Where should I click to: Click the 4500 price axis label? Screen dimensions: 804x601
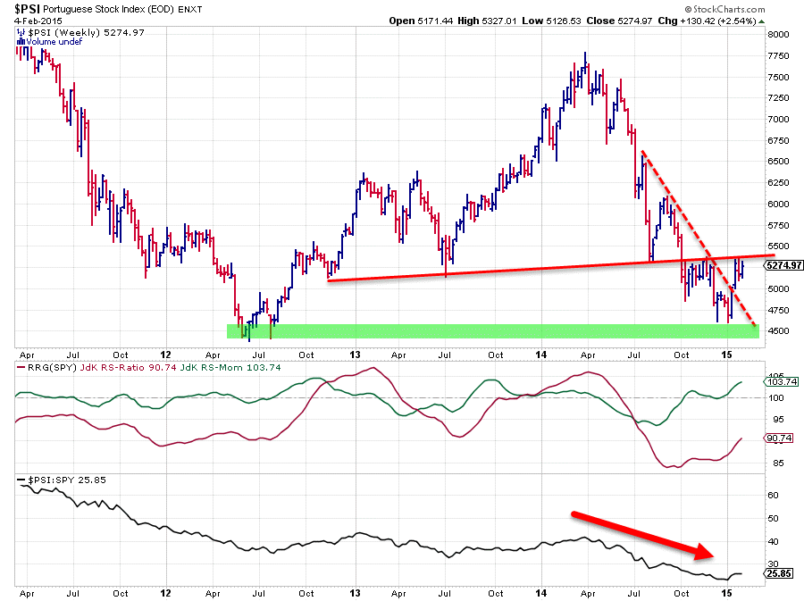pos(778,331)
